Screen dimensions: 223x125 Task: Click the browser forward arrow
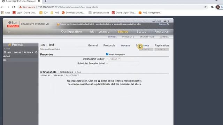8,7
